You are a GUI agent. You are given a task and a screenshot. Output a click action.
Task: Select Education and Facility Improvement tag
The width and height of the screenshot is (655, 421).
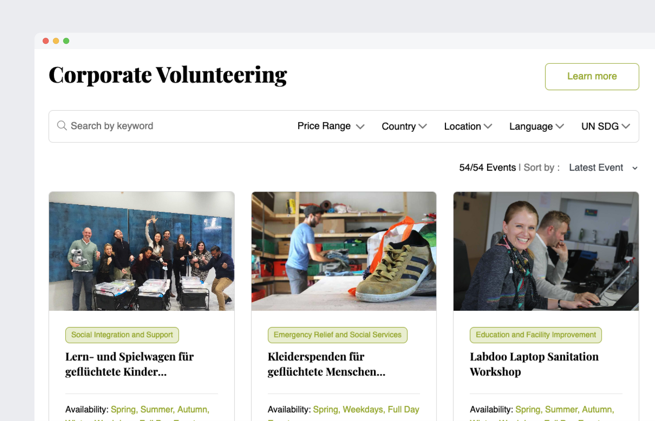tap(536, 335)
